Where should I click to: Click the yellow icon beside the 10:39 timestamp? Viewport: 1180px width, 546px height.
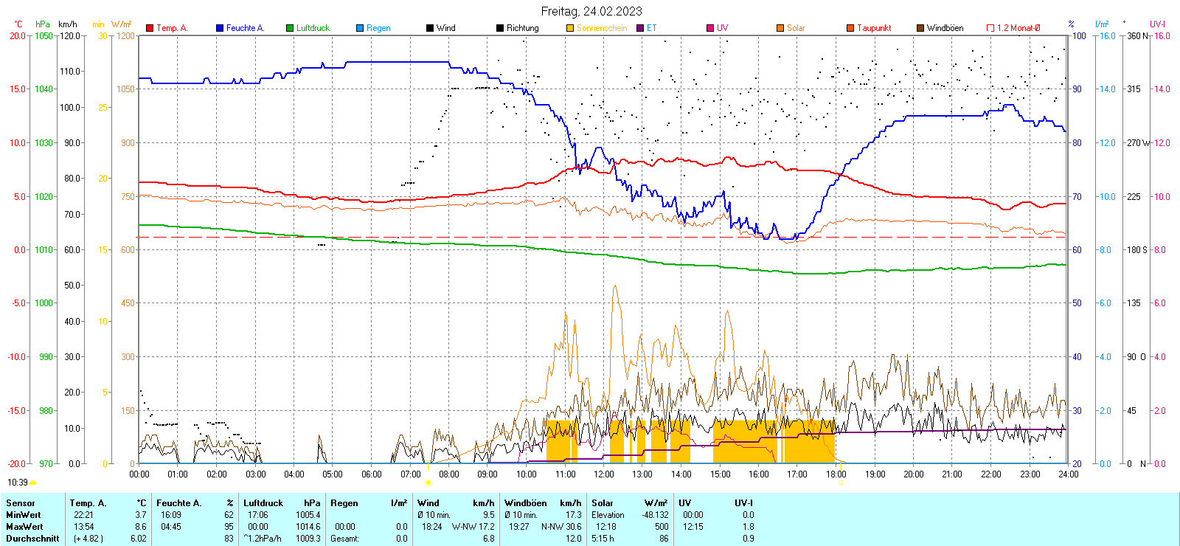32,483
